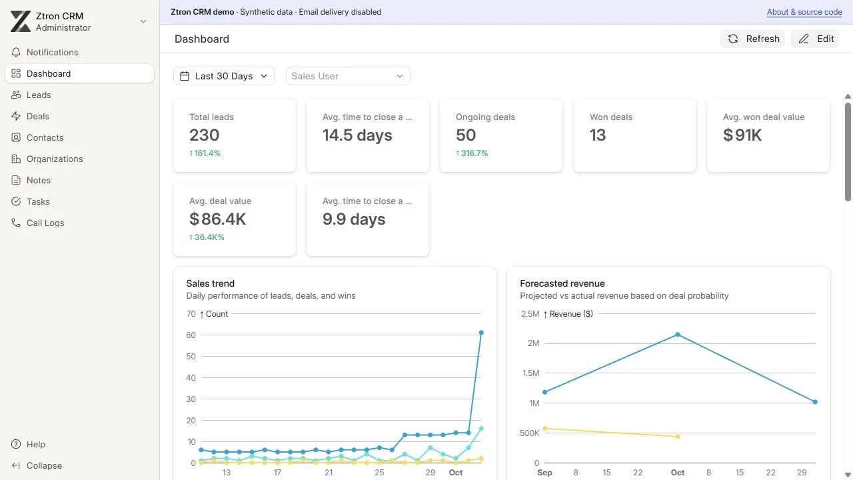
Task: Click the Deals lightning icon
Action: point(16,116)
